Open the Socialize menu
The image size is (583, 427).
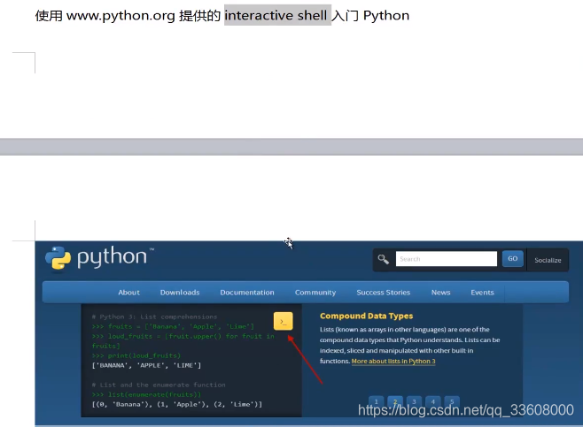pos(548,260)
